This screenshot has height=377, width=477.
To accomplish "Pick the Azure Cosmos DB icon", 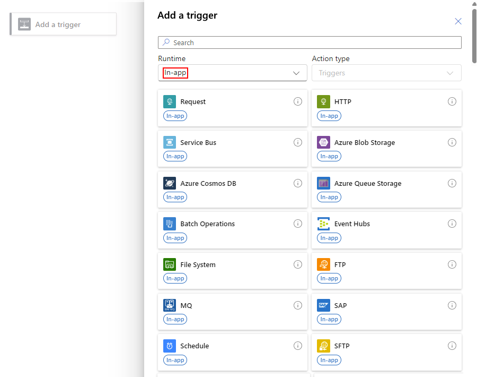I will tap(170, 183).
